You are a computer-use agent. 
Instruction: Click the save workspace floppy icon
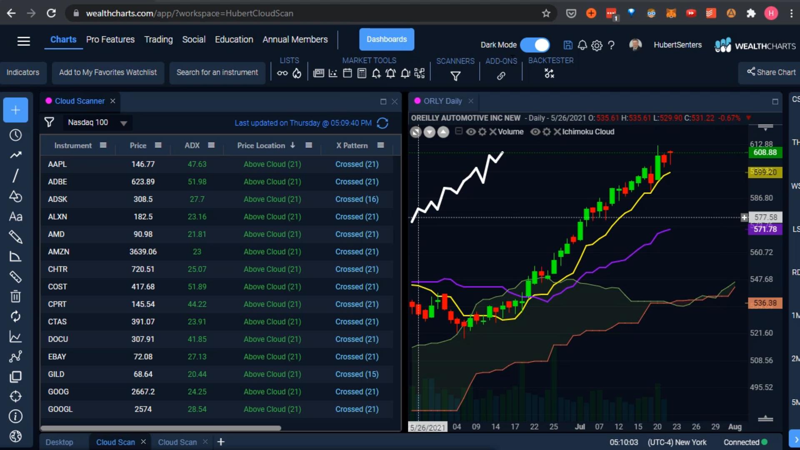point(568,45)
